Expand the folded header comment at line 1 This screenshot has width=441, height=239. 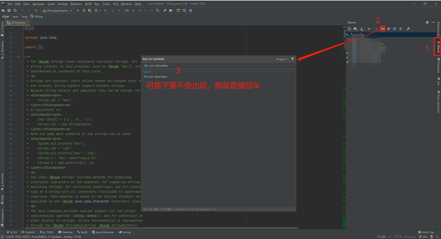[24, 28]
